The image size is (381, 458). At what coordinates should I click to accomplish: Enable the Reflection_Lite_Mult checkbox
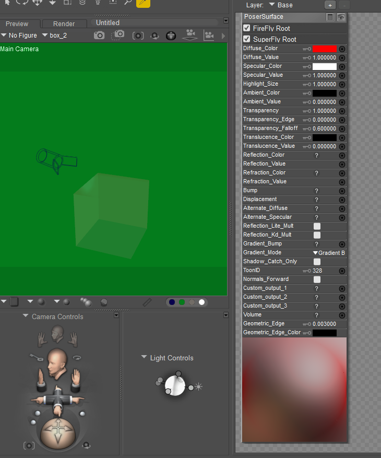pos(317,226)
